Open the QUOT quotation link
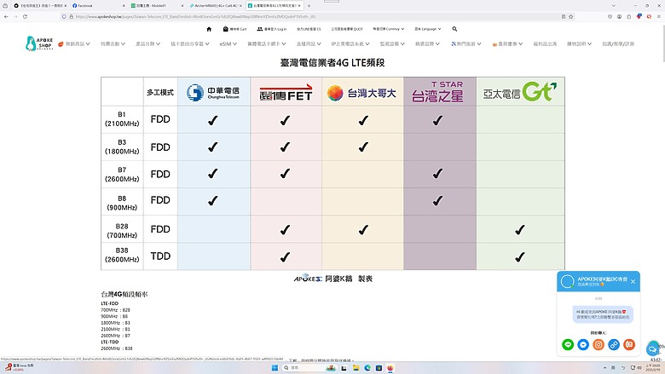 [x=347, y=29]
